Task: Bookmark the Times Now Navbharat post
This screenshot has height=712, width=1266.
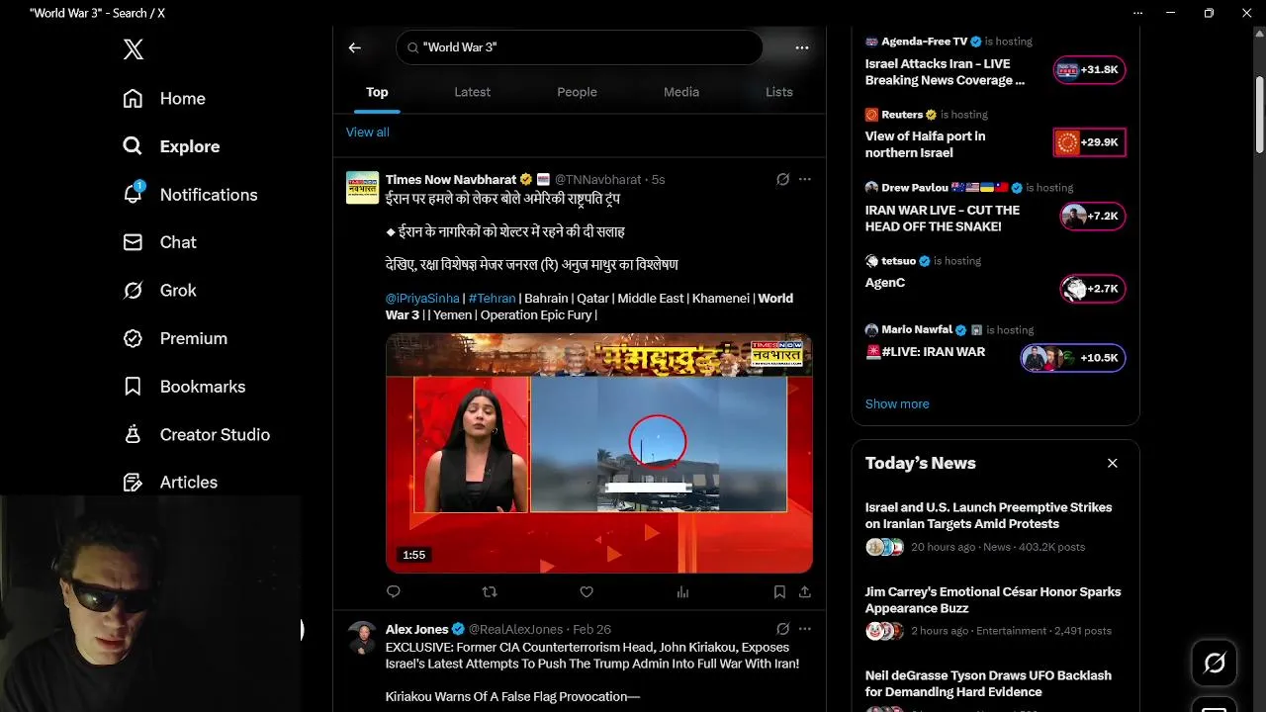Action: click(779, 592)
